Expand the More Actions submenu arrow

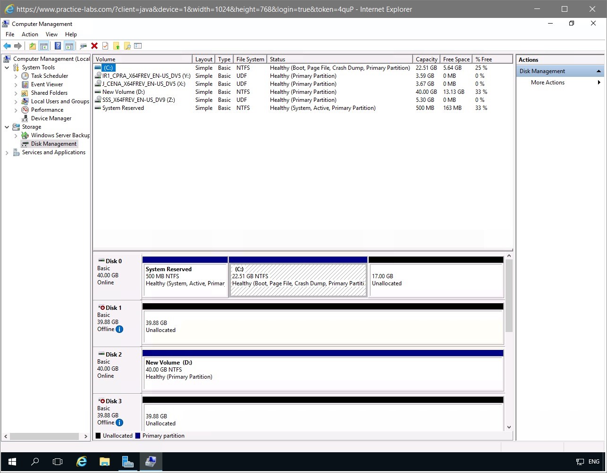599,83
